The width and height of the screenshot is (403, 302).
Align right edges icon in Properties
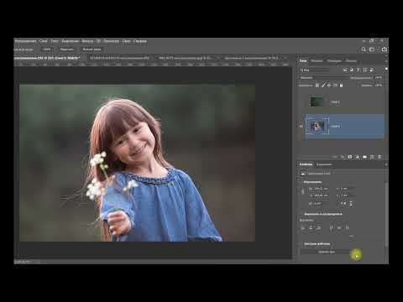319,228
